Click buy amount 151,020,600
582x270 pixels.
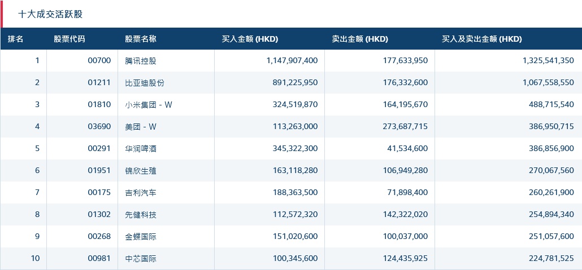tap(295, 236)
